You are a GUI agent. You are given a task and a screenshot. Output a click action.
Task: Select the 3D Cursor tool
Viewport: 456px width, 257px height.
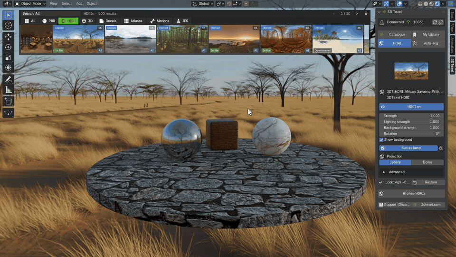8,25
